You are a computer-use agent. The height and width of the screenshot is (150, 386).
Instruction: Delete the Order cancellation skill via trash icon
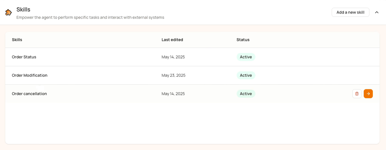(357, 94)
